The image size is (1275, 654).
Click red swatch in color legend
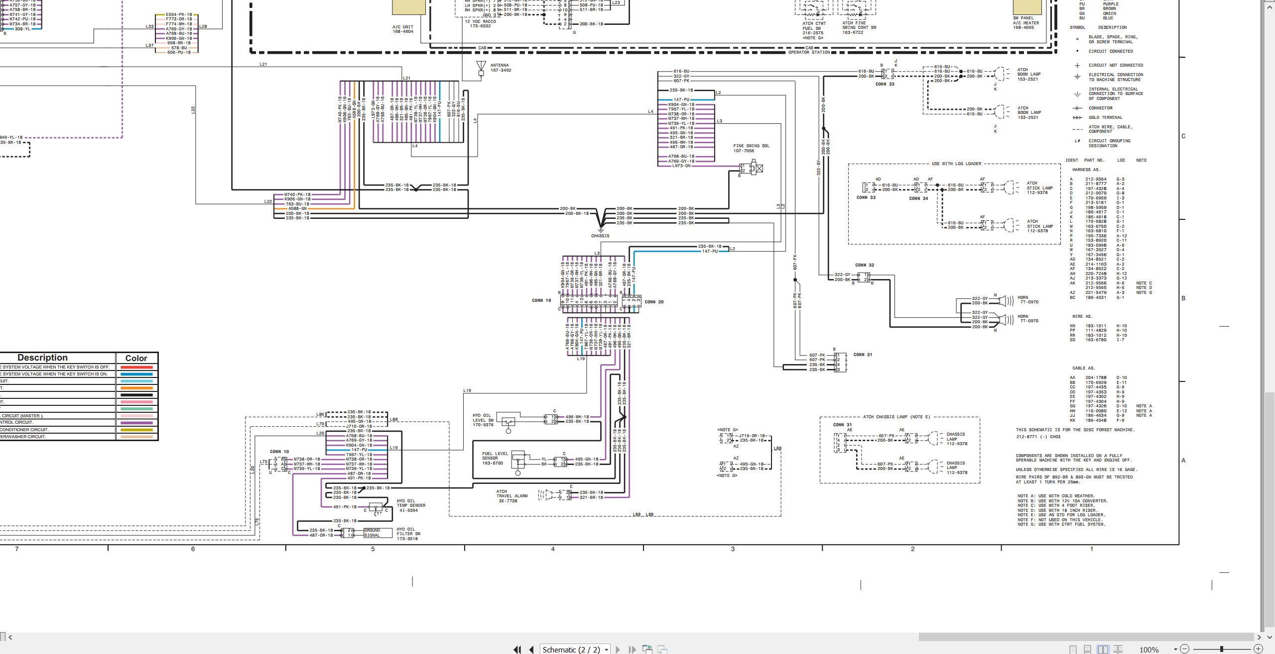point(136,367)
